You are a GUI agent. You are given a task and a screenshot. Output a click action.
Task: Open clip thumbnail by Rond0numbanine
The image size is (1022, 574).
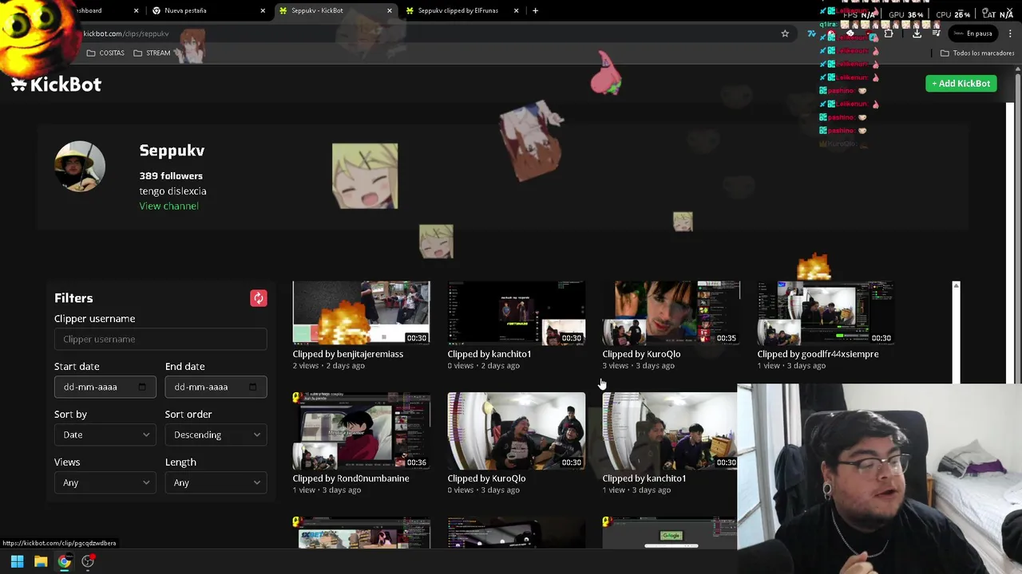tap(361, 431)
